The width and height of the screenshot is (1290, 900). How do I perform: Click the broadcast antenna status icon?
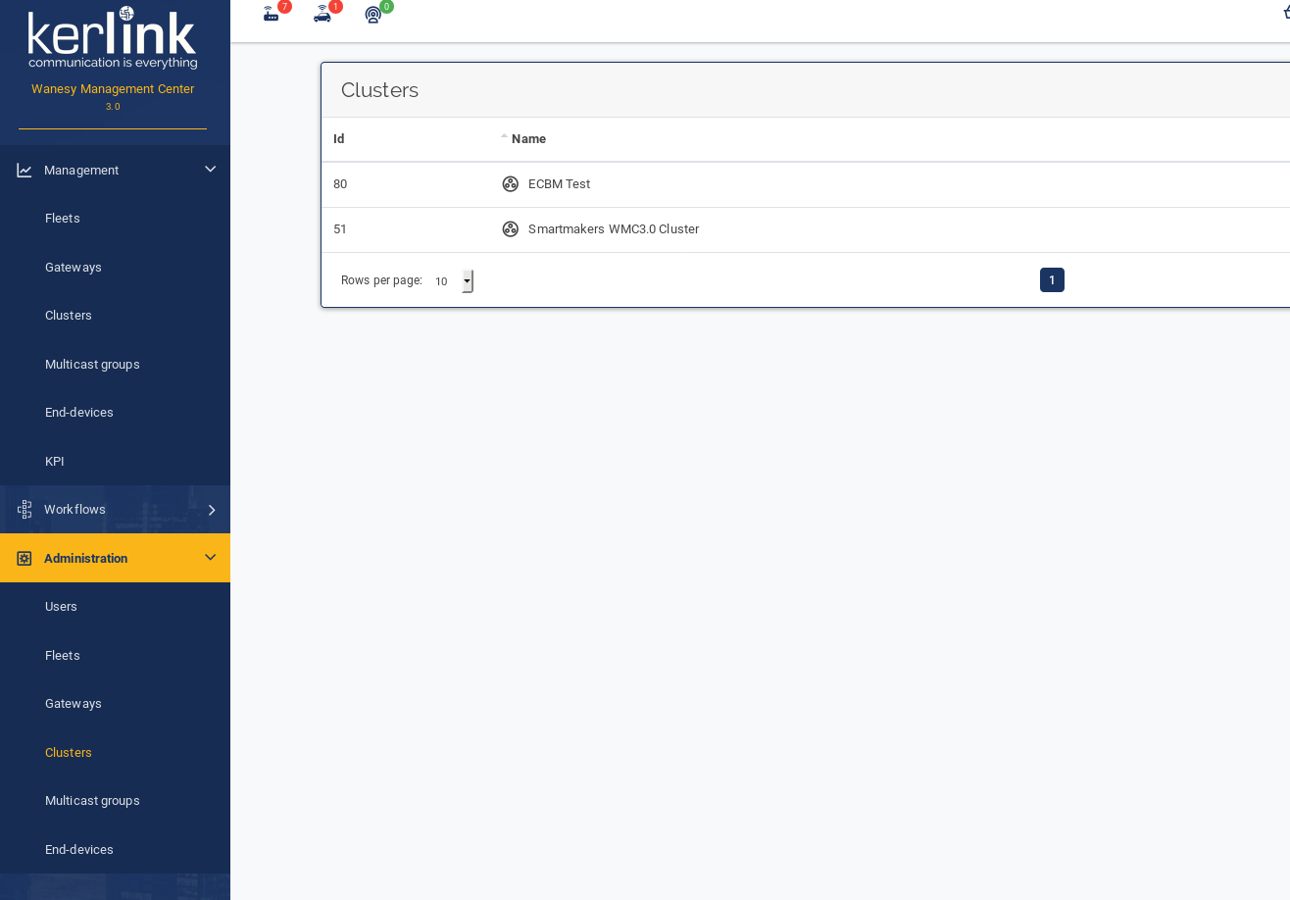[372, 15]
